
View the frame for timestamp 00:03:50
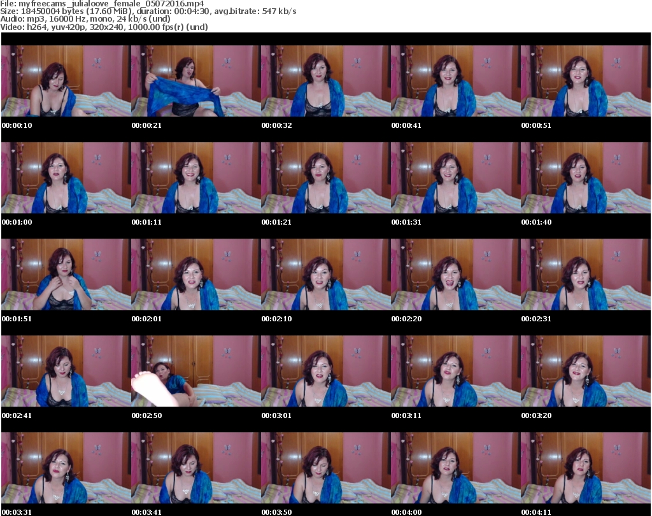tap(325, 468)
